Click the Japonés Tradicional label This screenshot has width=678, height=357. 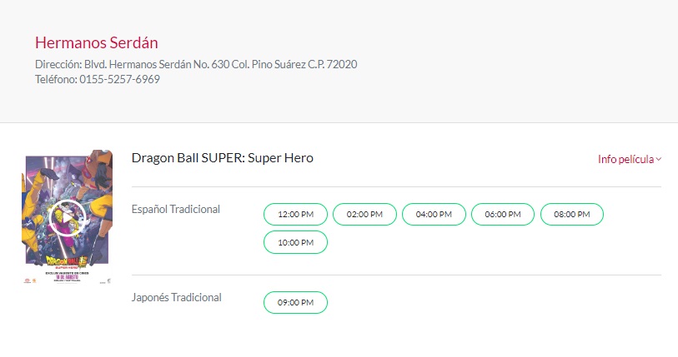click(x=176, y=297)
